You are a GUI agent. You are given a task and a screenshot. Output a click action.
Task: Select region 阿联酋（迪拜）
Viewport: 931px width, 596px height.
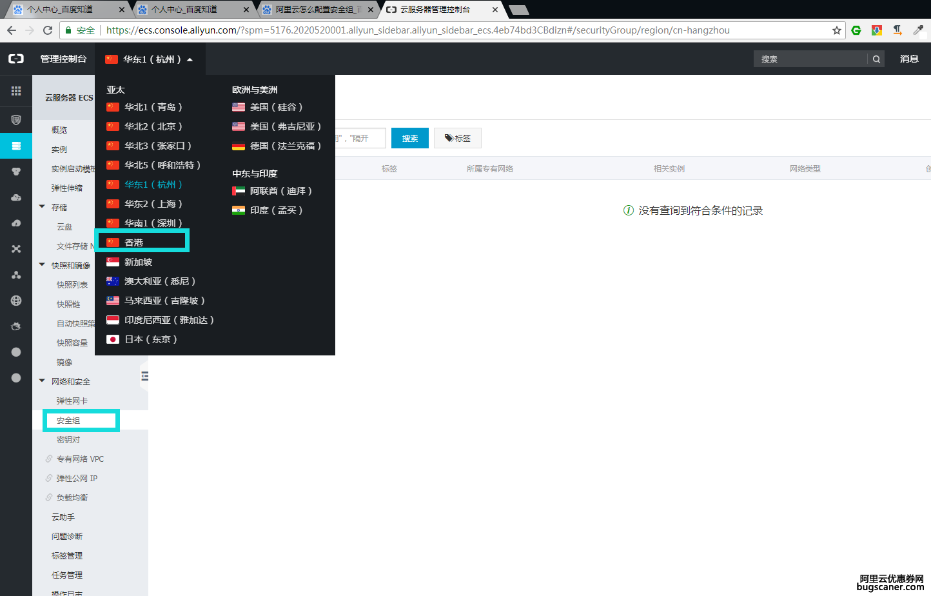272,191
